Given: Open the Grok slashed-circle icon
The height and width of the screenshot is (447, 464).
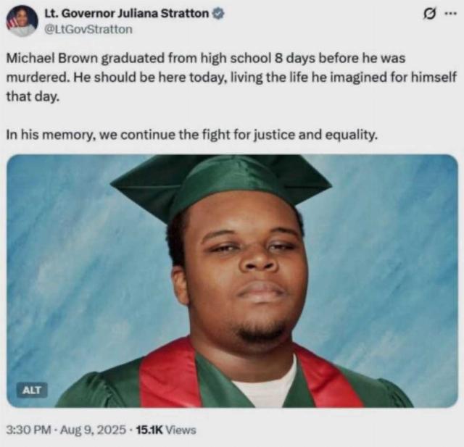Looking at the screenshot, I should pyautogui.click(x=428, y=14).
